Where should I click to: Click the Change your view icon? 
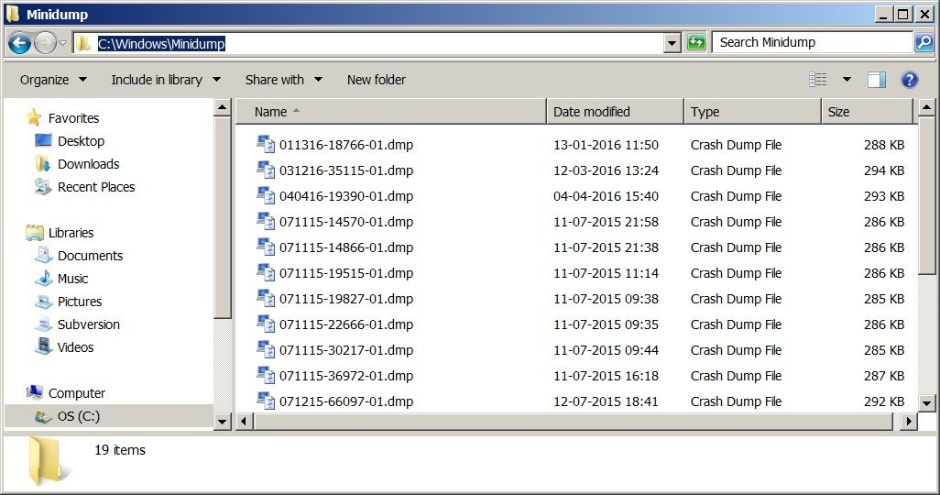(x=818, y=80)
